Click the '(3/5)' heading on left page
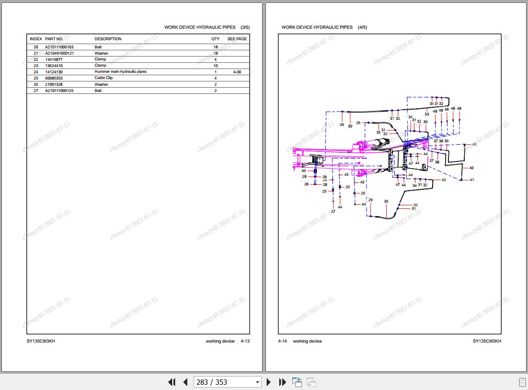The width and height of the screenshot is (528, 390). (245, 27)
